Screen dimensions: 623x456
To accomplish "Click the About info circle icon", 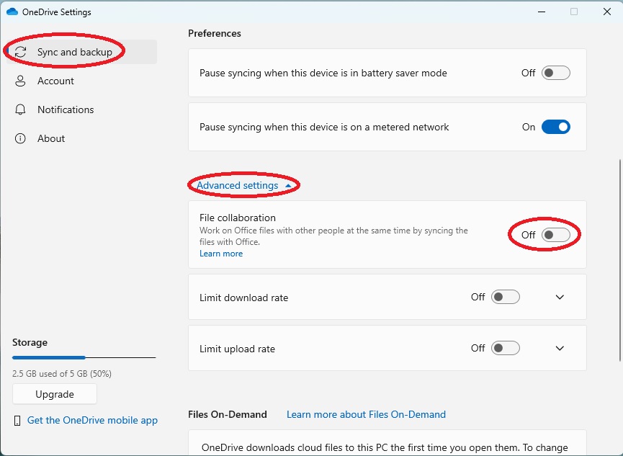I will click(20, 138).
